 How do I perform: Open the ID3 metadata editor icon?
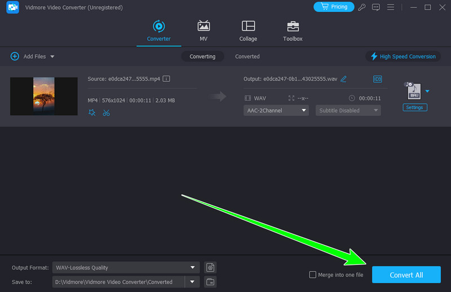point(377,79)
